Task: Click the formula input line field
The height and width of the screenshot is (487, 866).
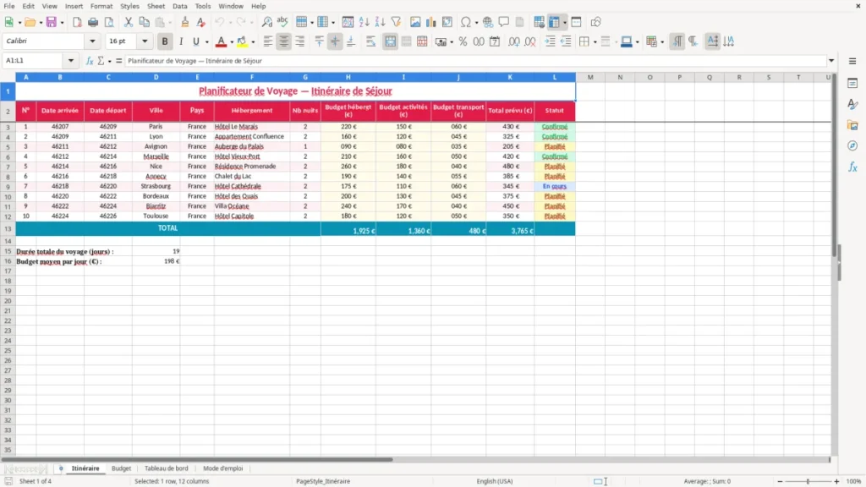Action: coord(475,61)
